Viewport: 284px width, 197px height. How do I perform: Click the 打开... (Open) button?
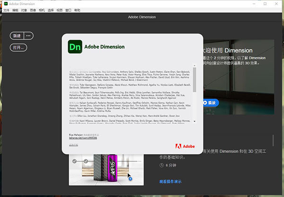(18, 47)
